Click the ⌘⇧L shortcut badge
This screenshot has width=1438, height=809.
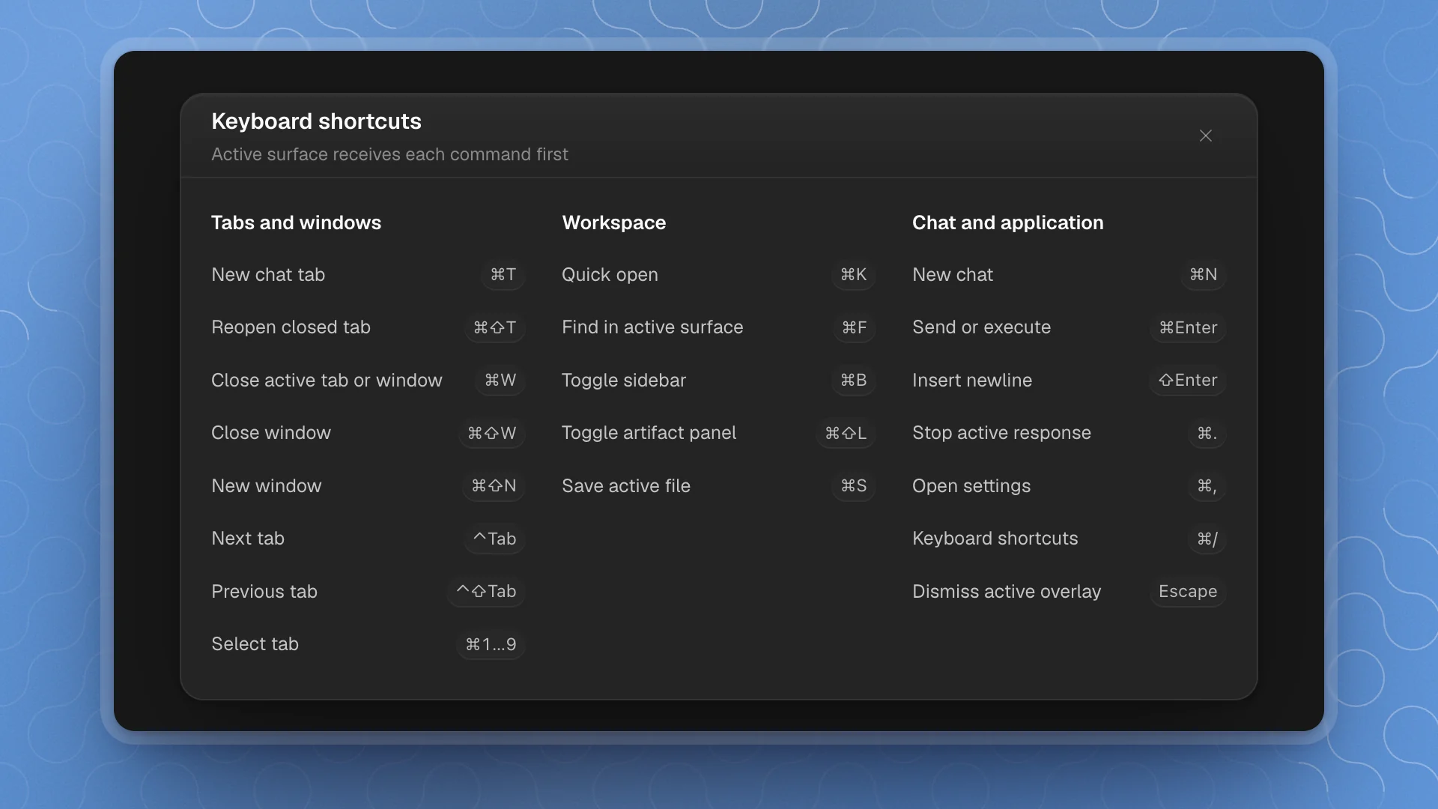pyautogui.click(x=846, y=433)
